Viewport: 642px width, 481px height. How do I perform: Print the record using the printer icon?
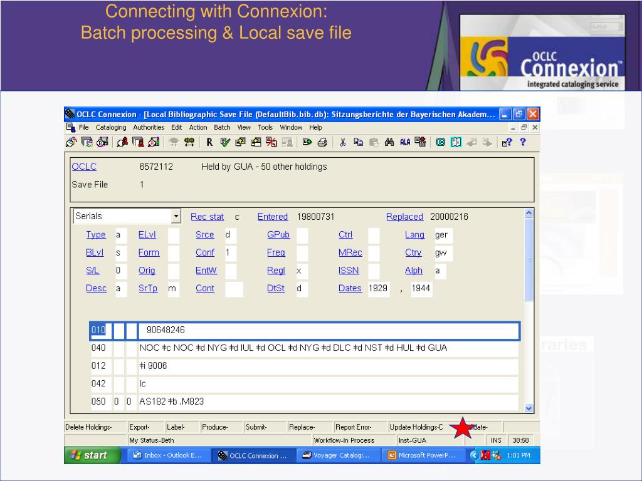coord(323,142)
